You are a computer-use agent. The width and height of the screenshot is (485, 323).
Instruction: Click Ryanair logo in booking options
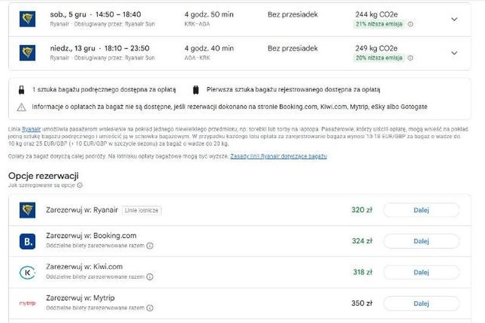pyautogui.click(x=27, y=210)
